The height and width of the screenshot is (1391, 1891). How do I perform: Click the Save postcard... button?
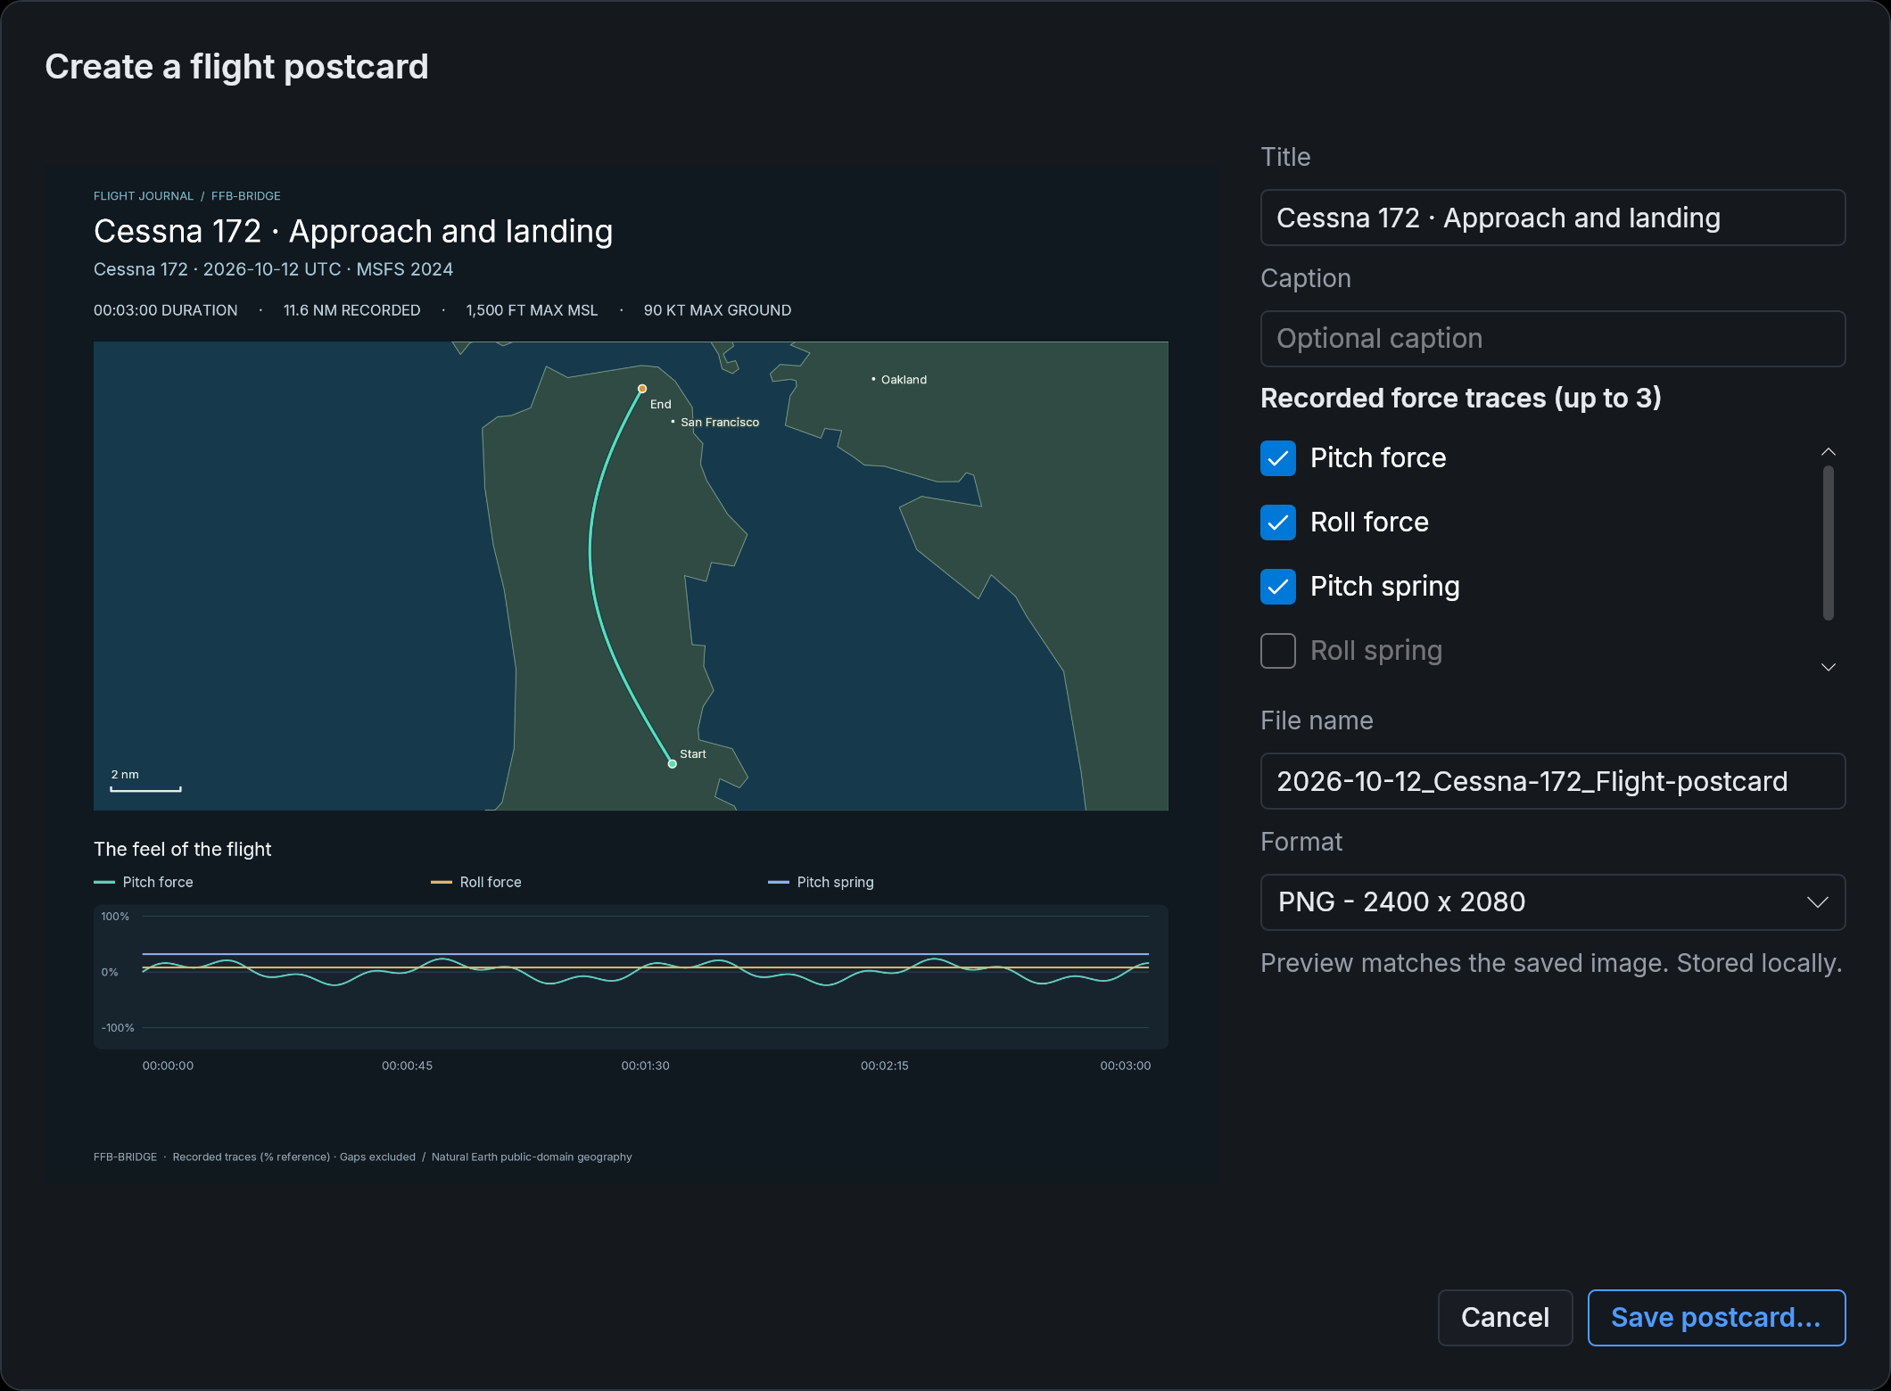pos(1716,1318)
